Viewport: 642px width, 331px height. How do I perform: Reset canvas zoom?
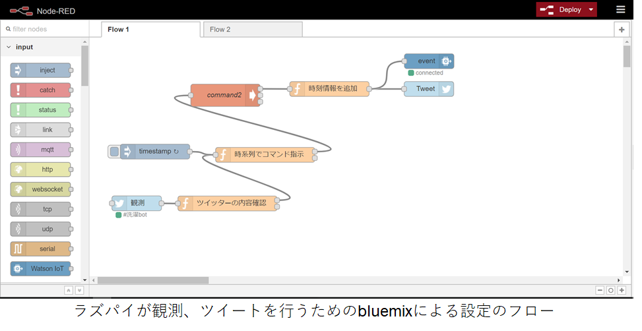pos(611,290)
